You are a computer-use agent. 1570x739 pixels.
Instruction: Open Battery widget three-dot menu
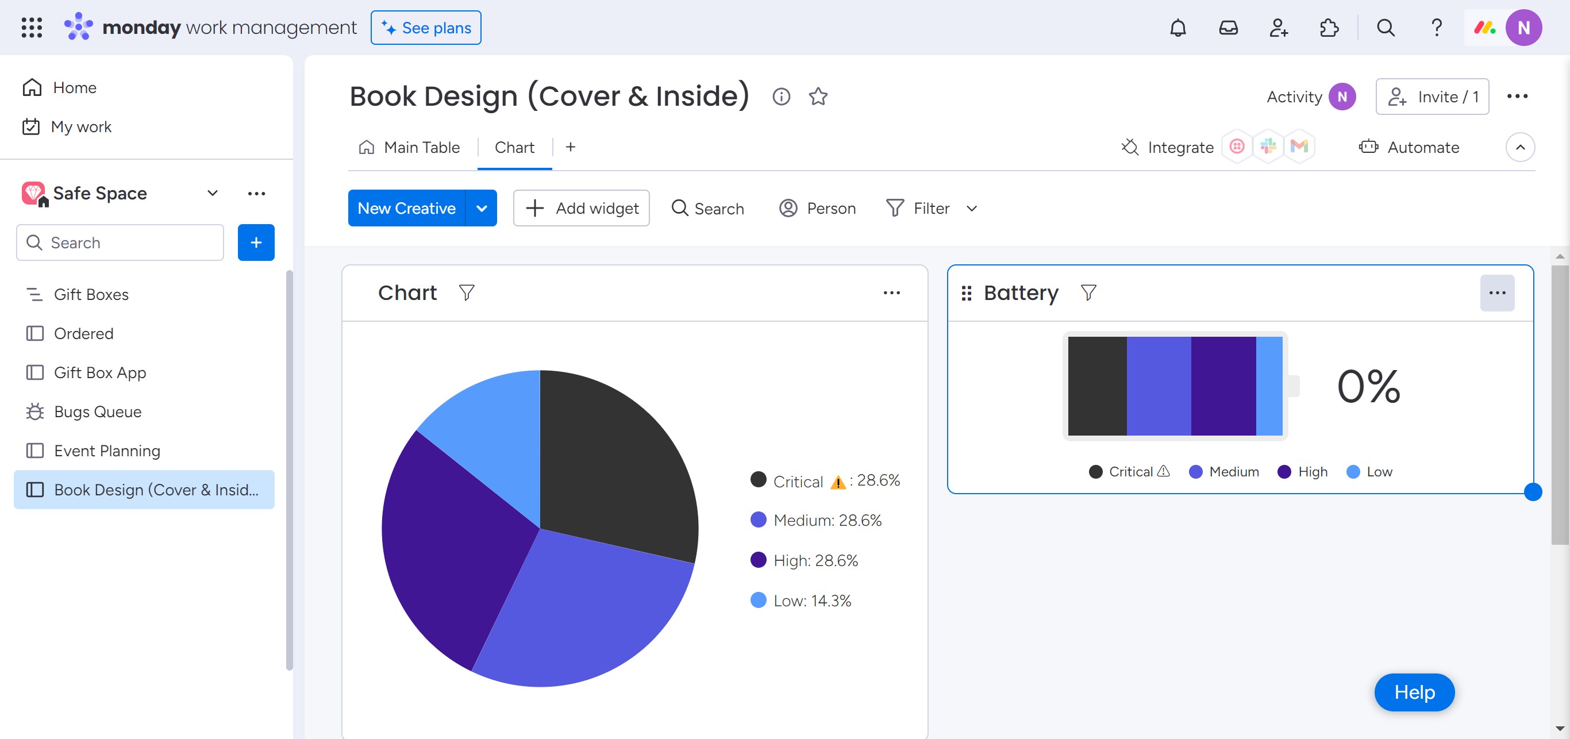(1497, 292)
